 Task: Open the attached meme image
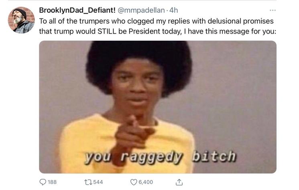click(158, 107)
